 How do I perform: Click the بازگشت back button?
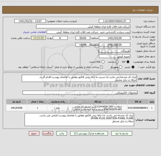click(48, 133)
